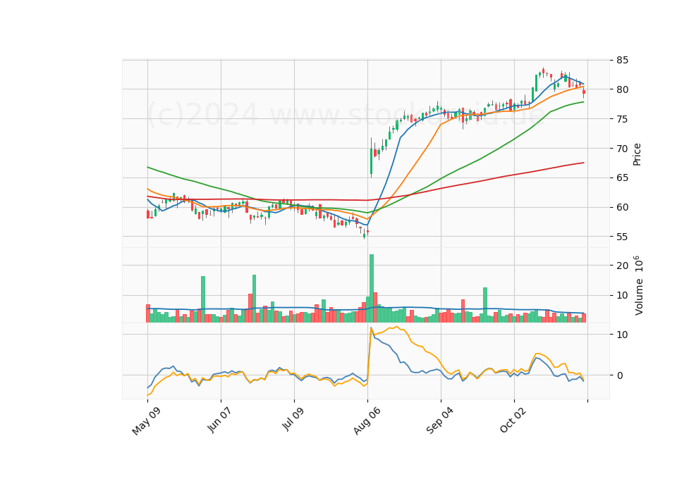Click the 75 price axis label
Image resolution: width=677 pixels, height=486 pixels.
coord(622,119)
